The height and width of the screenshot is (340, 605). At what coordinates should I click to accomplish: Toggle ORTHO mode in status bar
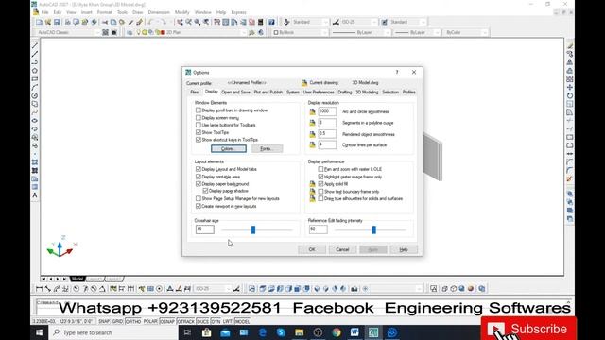click(x=133, y=321)
